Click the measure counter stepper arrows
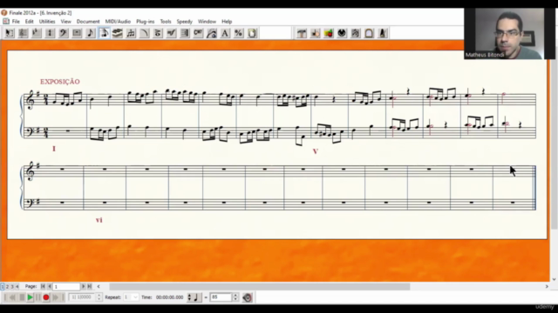The height and width of the screenshot is (313, 558). point(99,297)
